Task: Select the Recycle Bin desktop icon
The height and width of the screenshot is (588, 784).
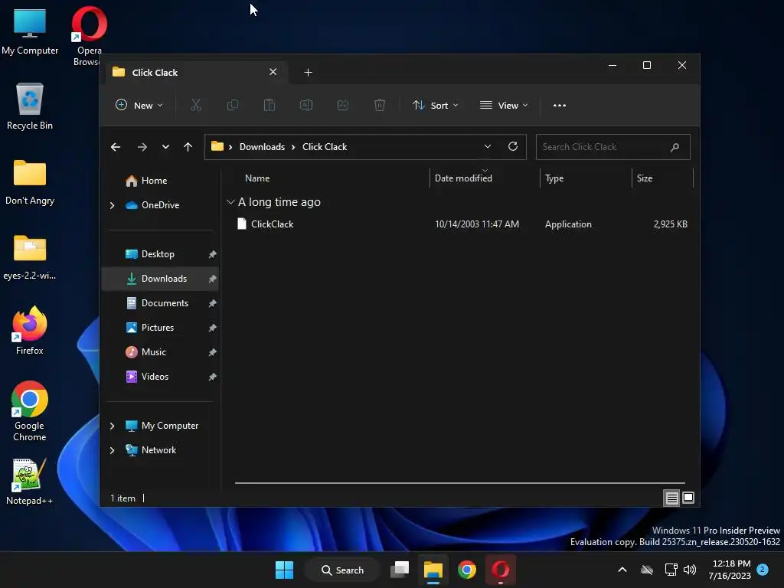Action: click(30, 106)
